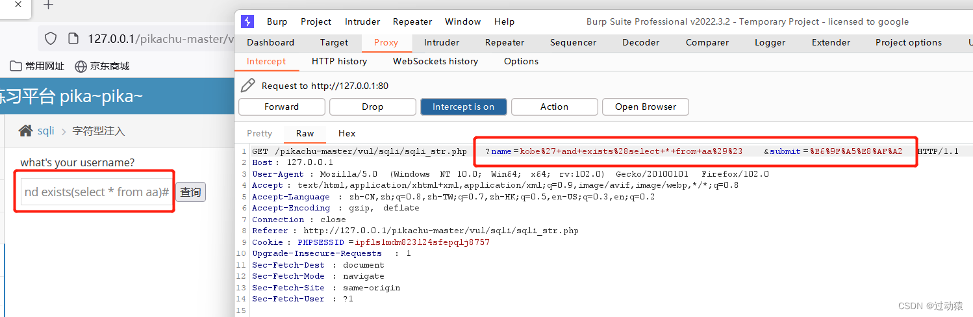The image size is (973, 317).
Task: Click the User-Agent header line
Action: pos(511,174)
